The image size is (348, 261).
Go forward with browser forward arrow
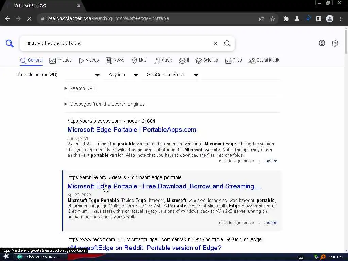point(18,19)
